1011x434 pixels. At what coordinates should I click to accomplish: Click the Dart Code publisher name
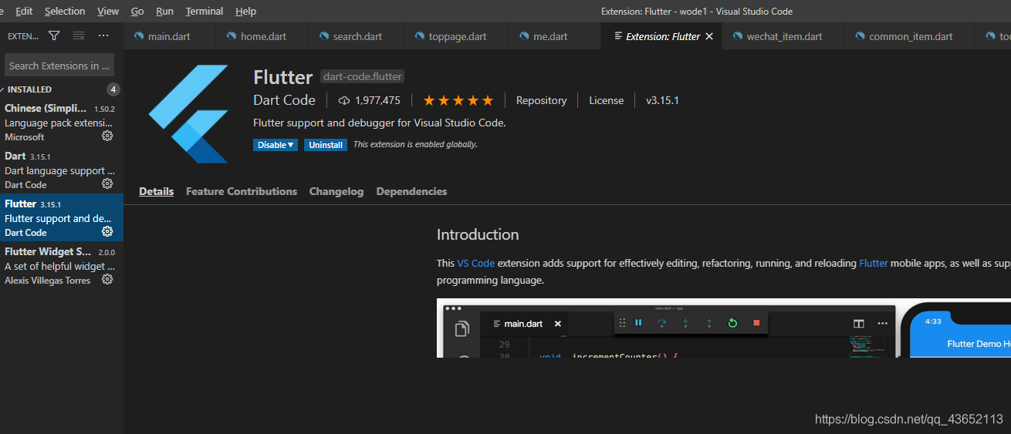point(284,100)
